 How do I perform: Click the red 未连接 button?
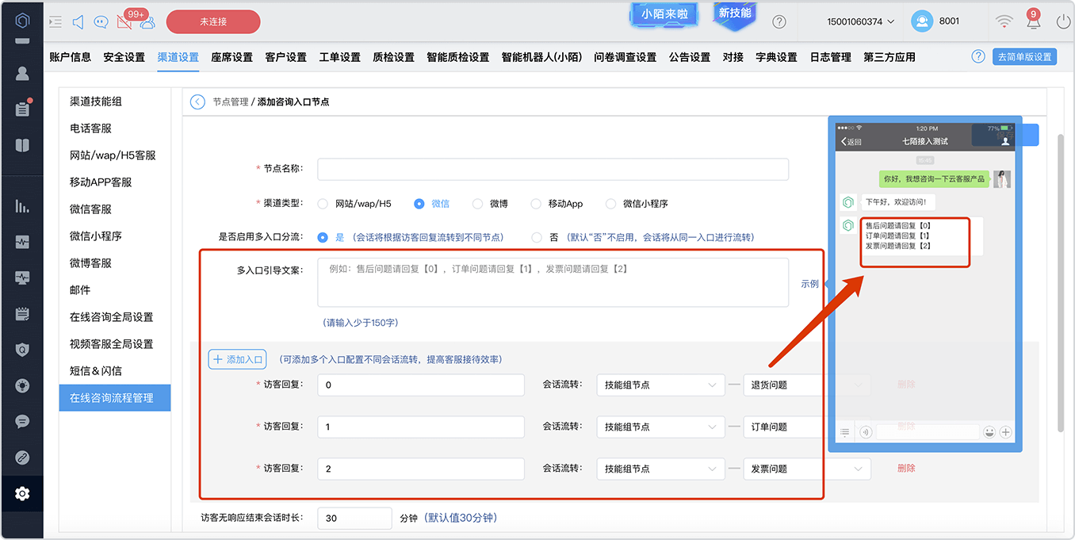pyautogui.click(x=213, y=21)
